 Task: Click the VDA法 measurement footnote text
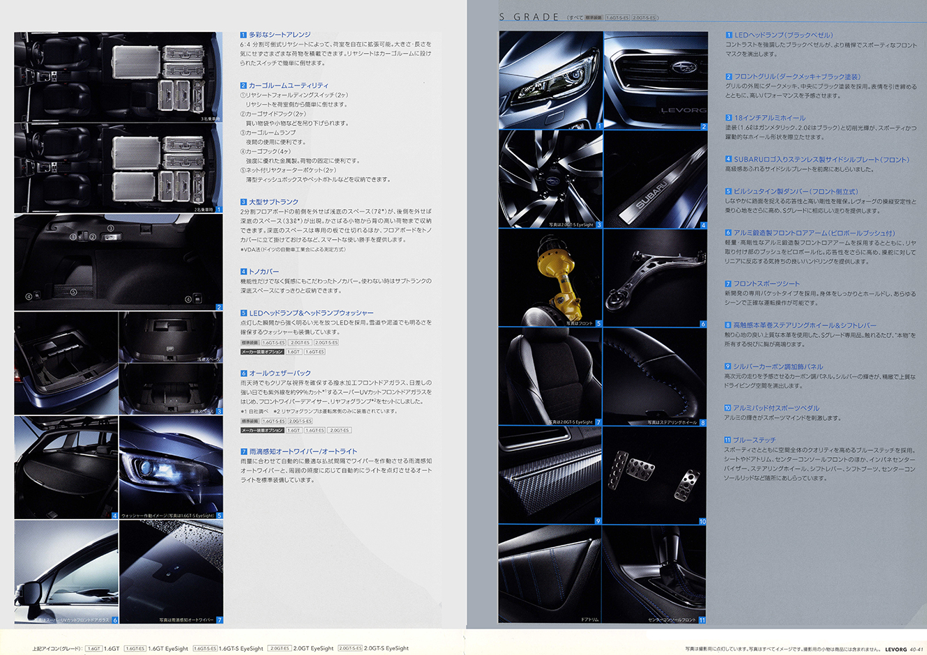coord(293,249)
